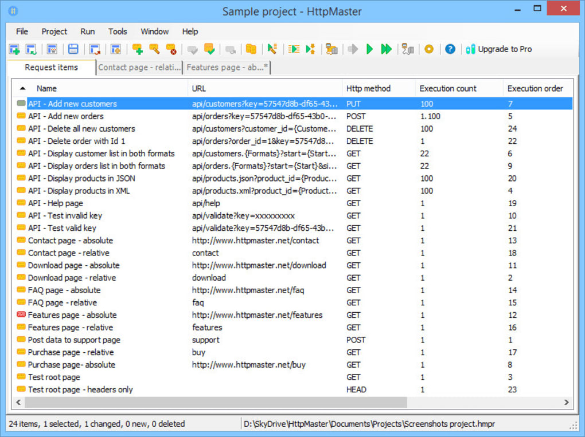585x437 pixels.
Task: Click the icon with person figure and computer
Action: [x=408, y=49]
